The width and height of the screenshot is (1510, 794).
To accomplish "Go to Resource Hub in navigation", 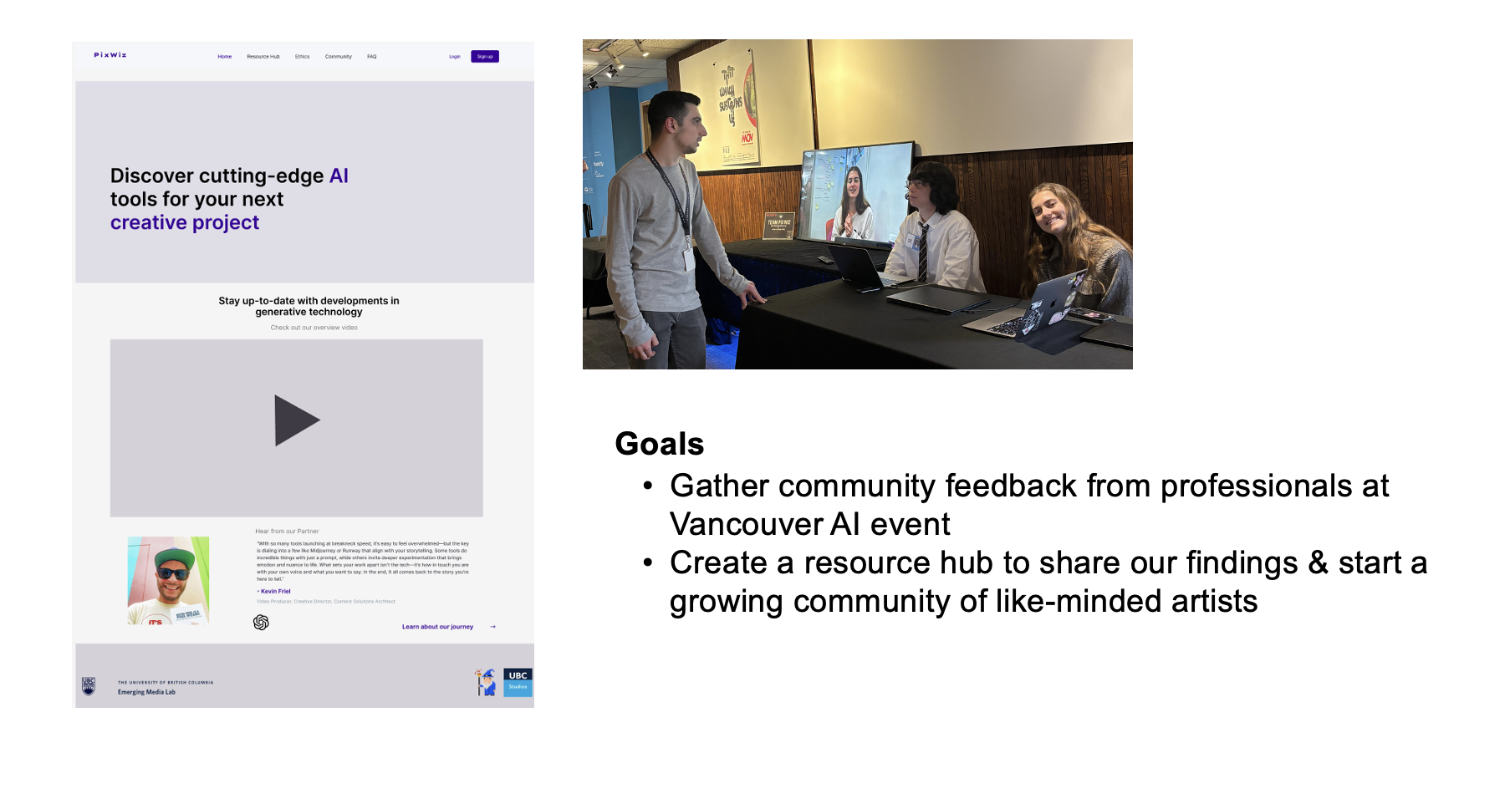I will pyautogui.click(x=263, y=57).
